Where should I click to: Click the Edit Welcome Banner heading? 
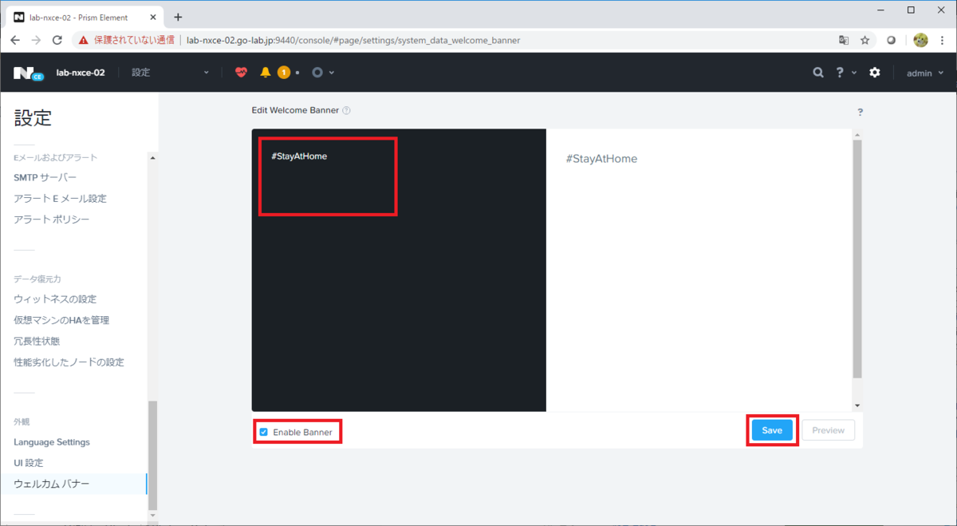pos(295,110)
